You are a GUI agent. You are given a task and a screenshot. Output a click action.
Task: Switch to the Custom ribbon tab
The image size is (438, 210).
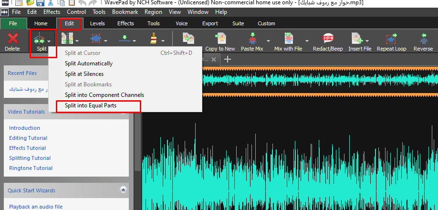[x=266, y=23]
